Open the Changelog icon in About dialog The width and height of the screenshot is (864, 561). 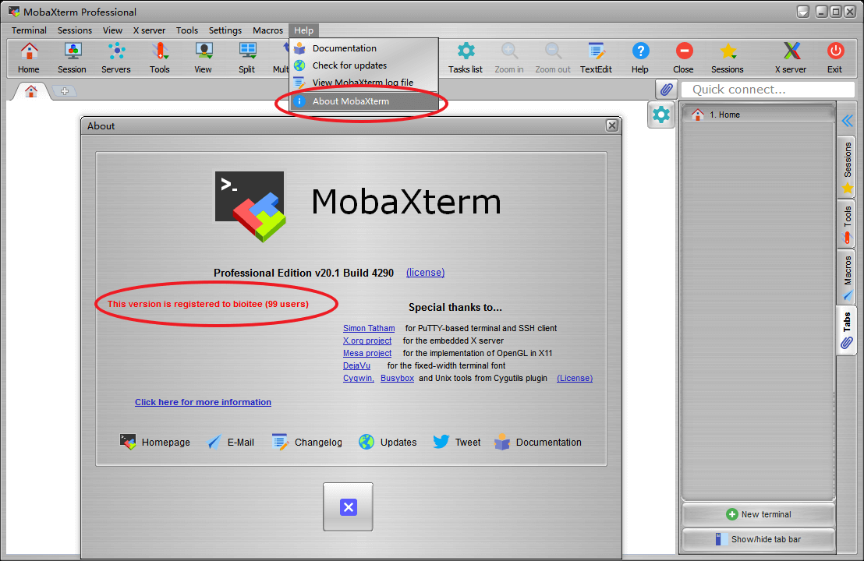[x=280, y=442]
